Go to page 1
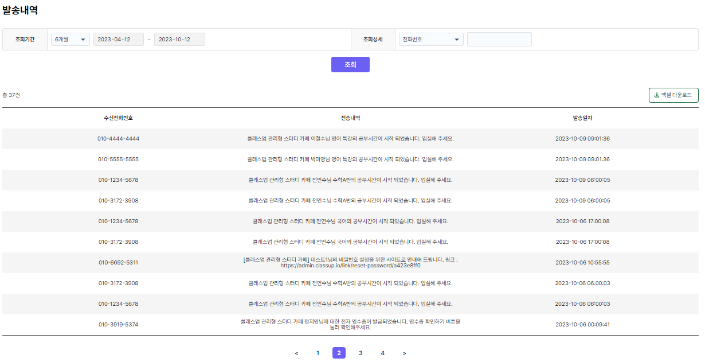 point(318,353)
